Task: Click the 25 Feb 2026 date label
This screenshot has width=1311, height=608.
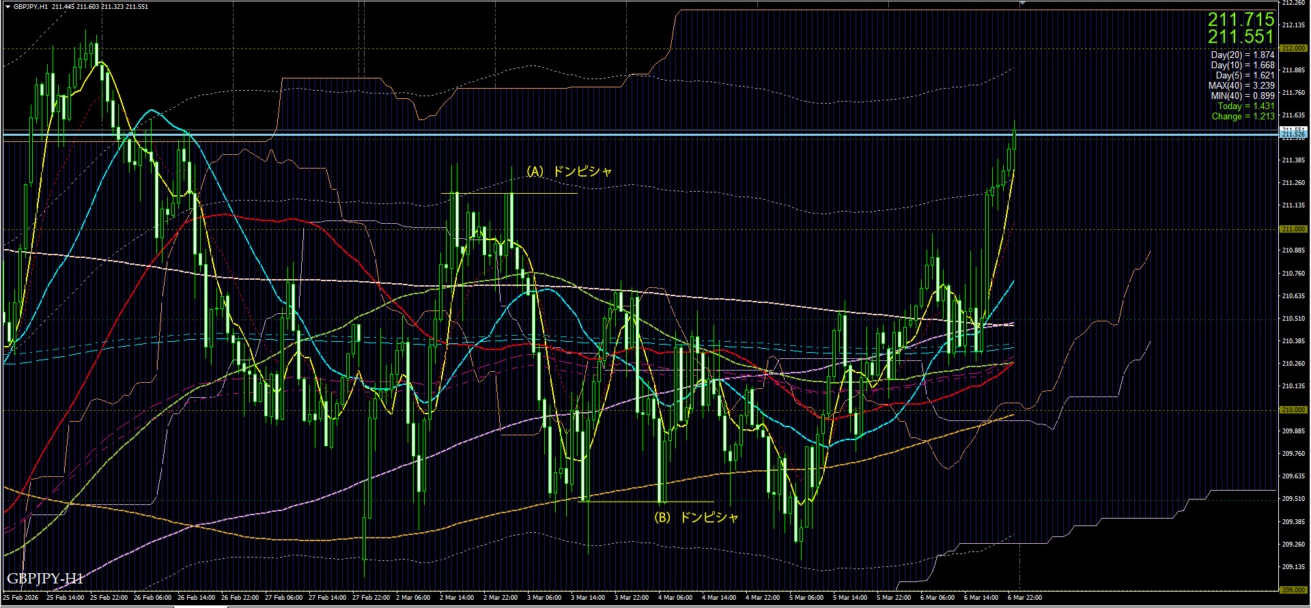Action: coord(20,598)
